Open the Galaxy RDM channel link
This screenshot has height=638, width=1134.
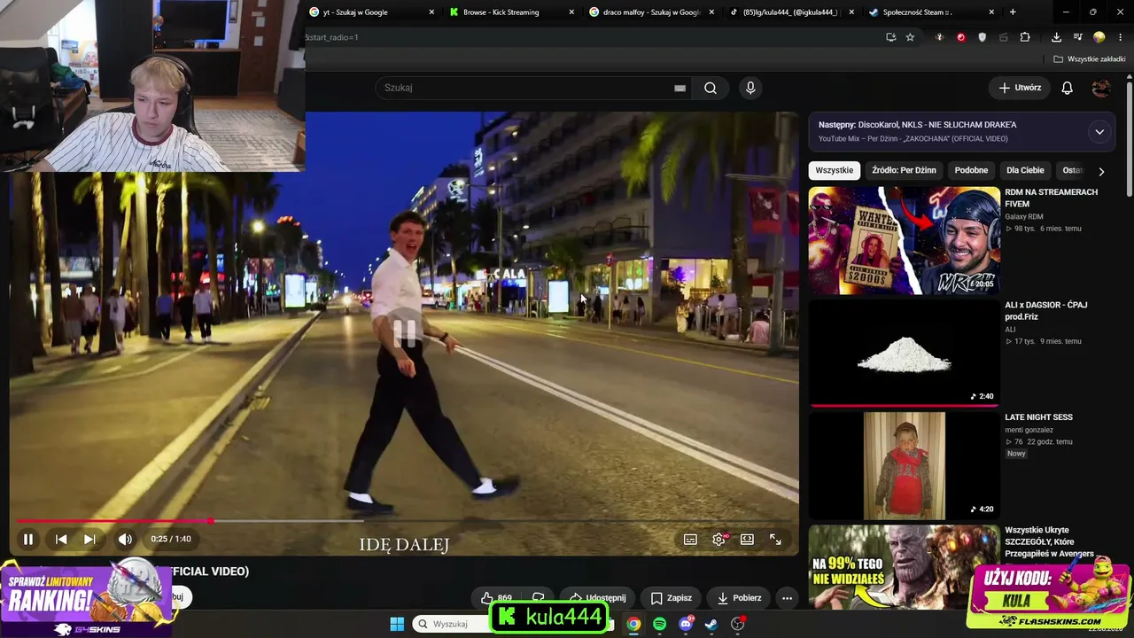1023,217
